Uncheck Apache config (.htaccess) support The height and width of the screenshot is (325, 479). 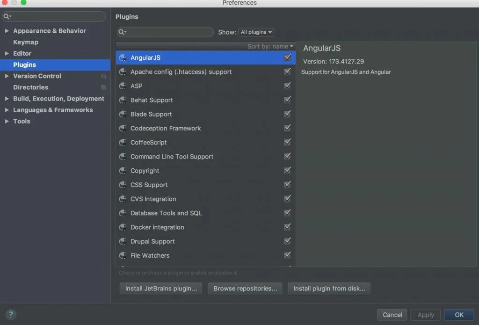click(288, 71)
